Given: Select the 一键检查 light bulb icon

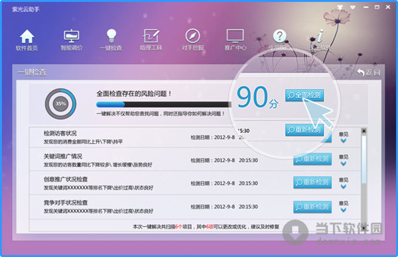Looking at the screenshot, I should 111,40.
